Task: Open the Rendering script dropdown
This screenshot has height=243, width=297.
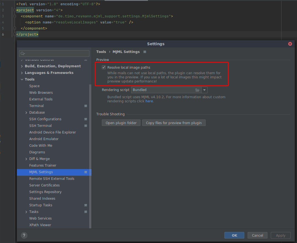Action: tap(204, 90)
